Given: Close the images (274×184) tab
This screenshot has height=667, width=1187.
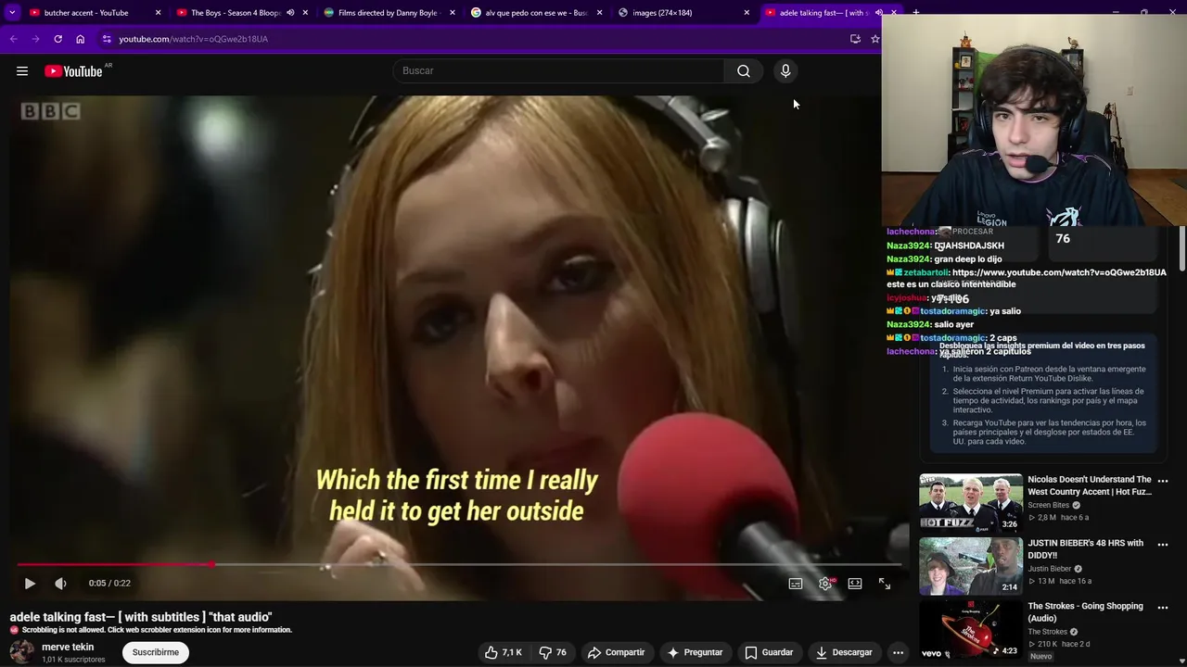Looking at the screenshot, I should click(747, 13).
